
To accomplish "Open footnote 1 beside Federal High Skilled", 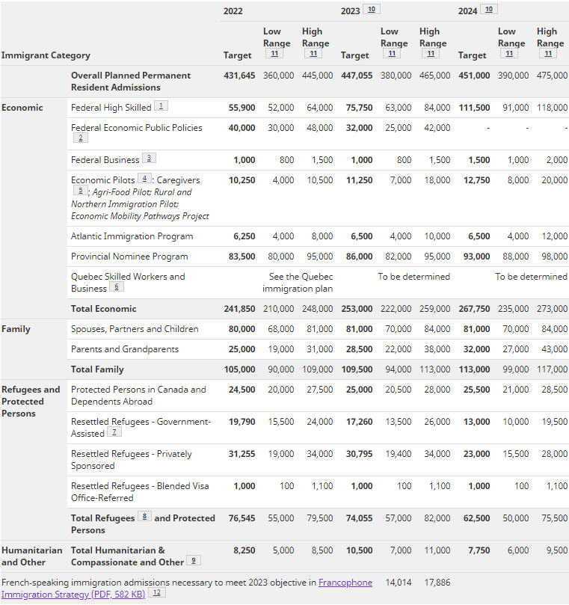I will [161, 105].
